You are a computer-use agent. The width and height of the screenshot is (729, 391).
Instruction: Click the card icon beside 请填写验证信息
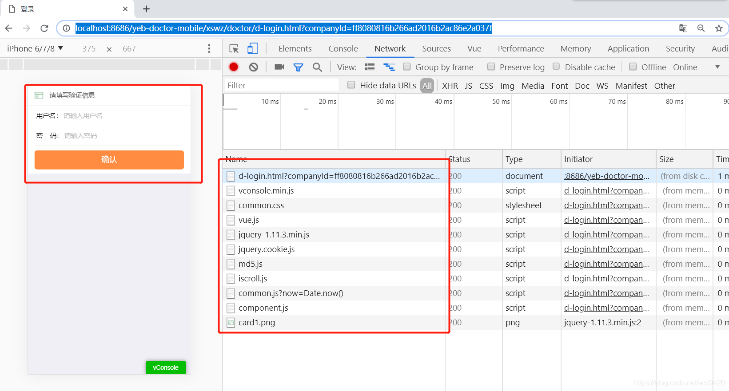[39, 95]
